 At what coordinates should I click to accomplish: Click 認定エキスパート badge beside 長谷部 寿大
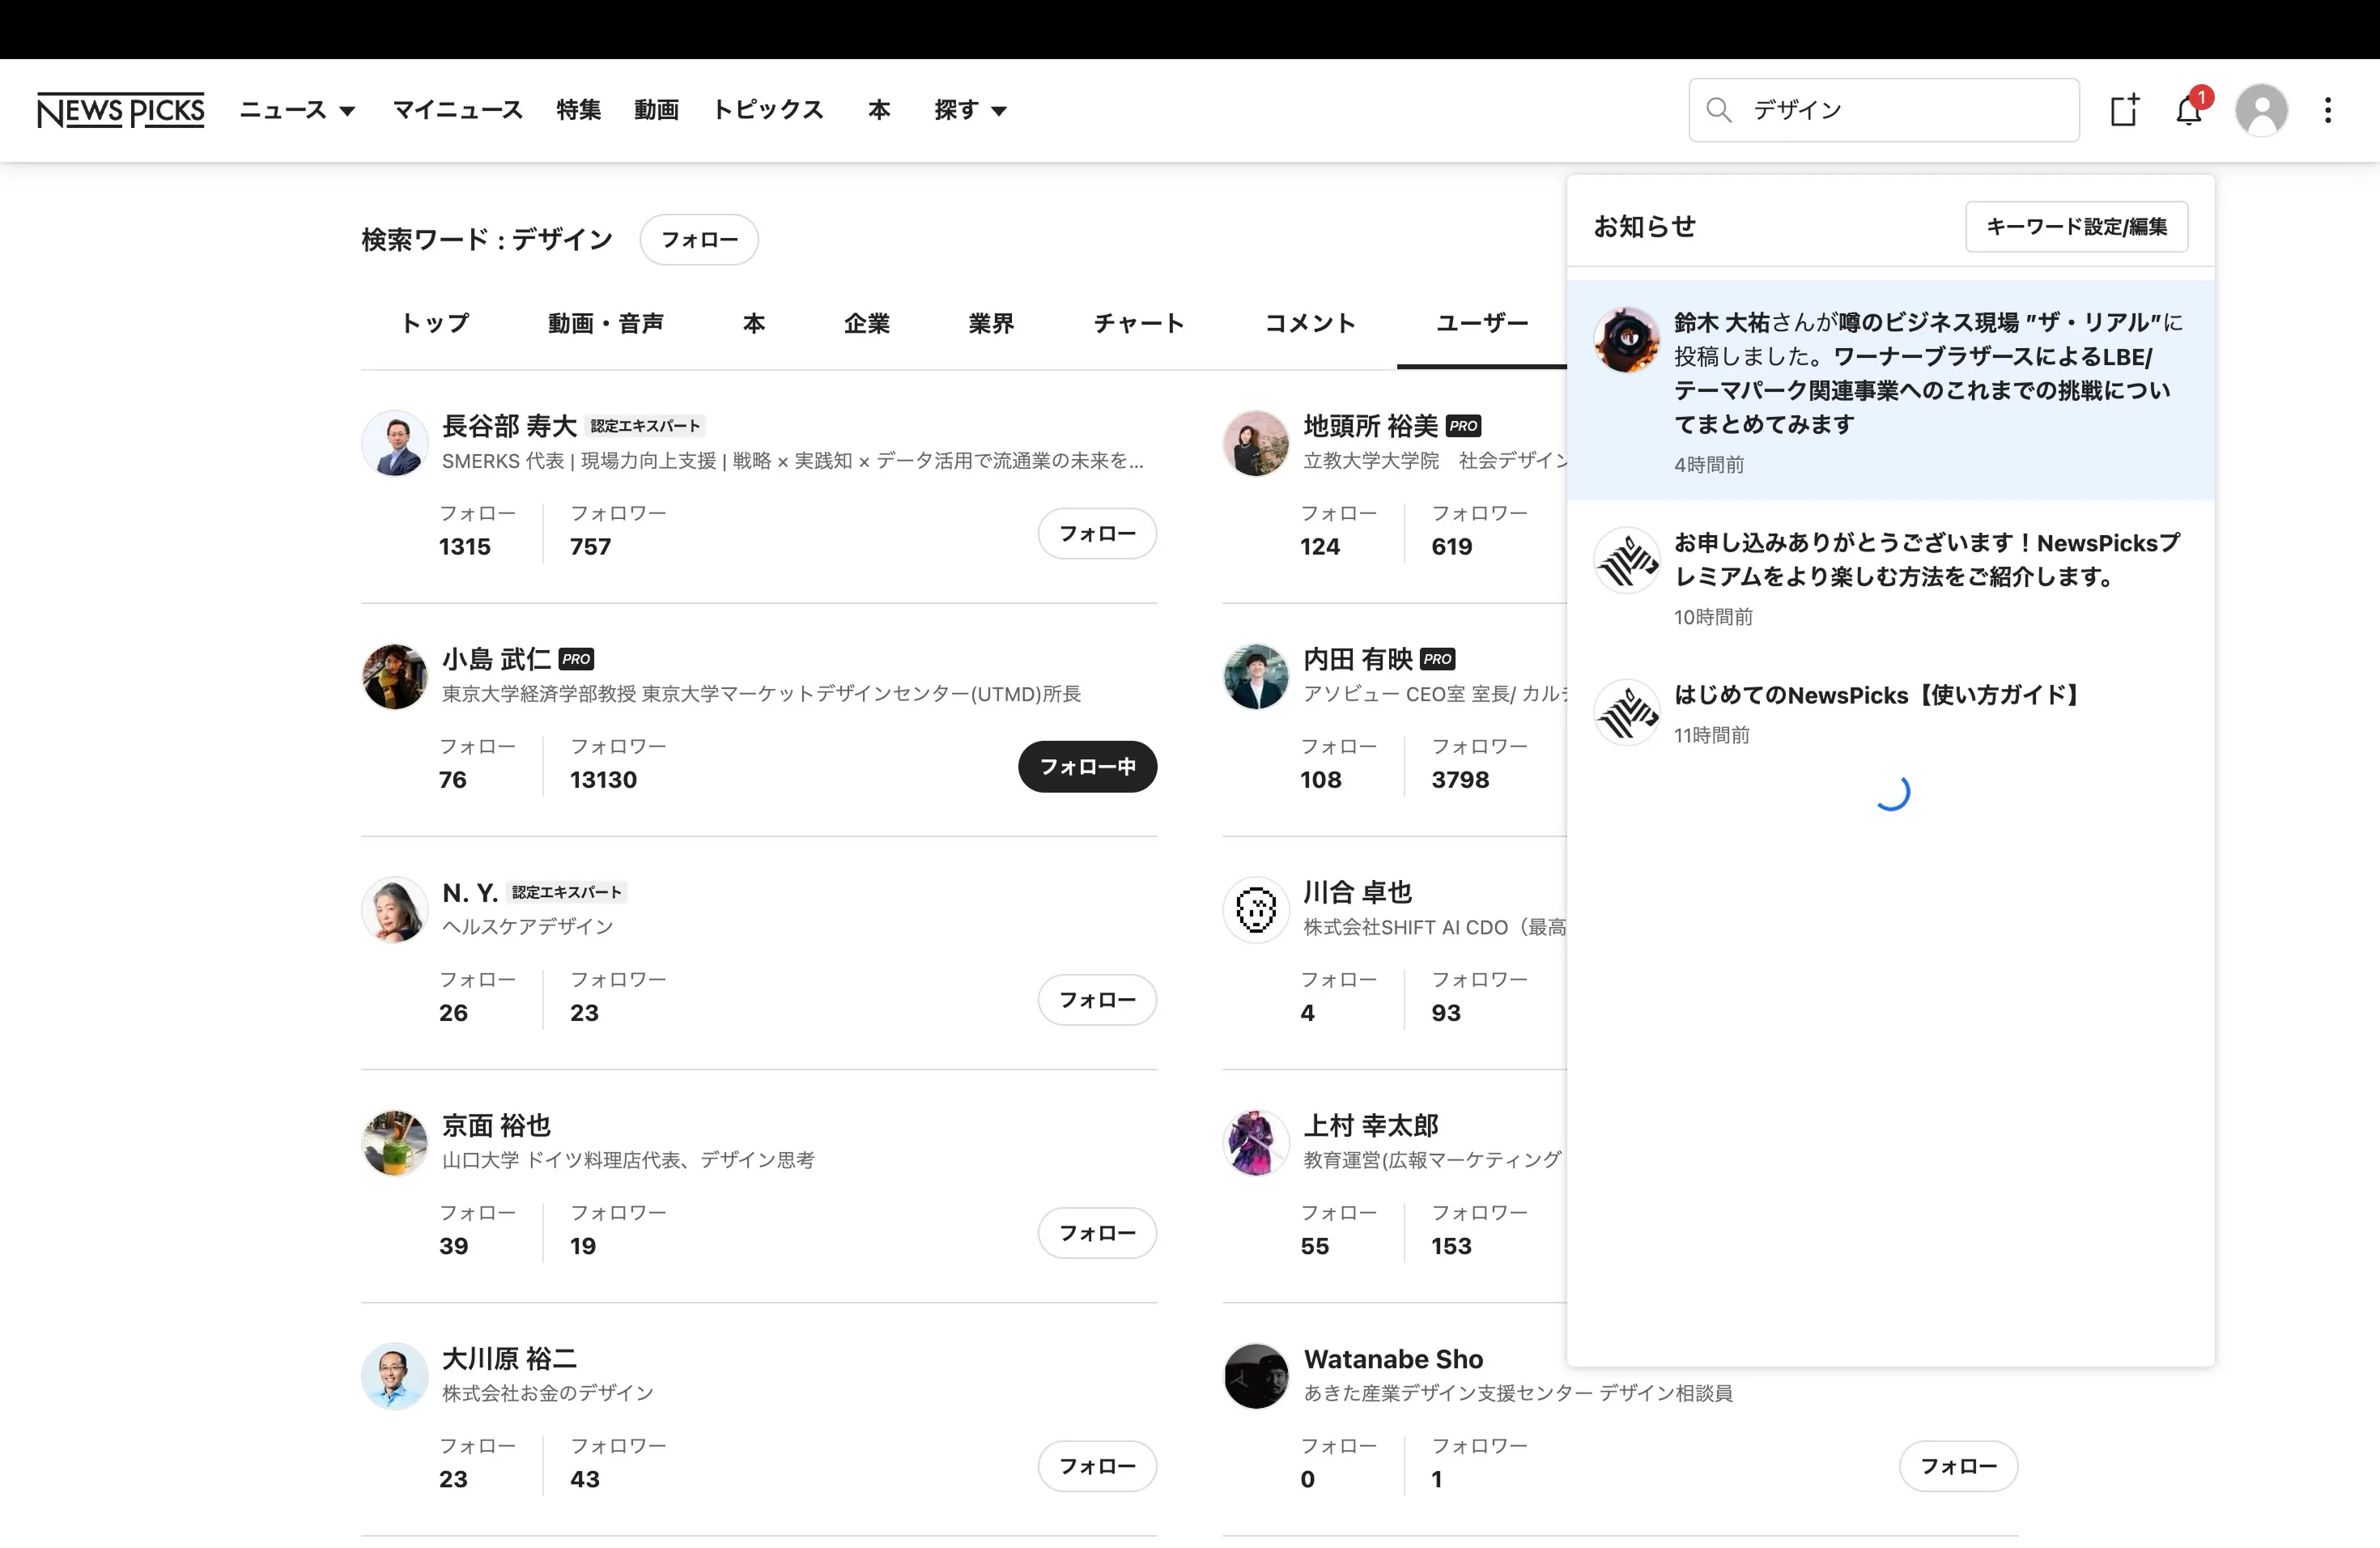[x=645, y=426]
